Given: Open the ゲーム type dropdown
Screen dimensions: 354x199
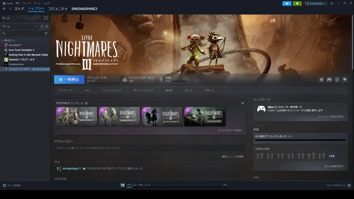Looking at the screenshot, I should (20, 27).
